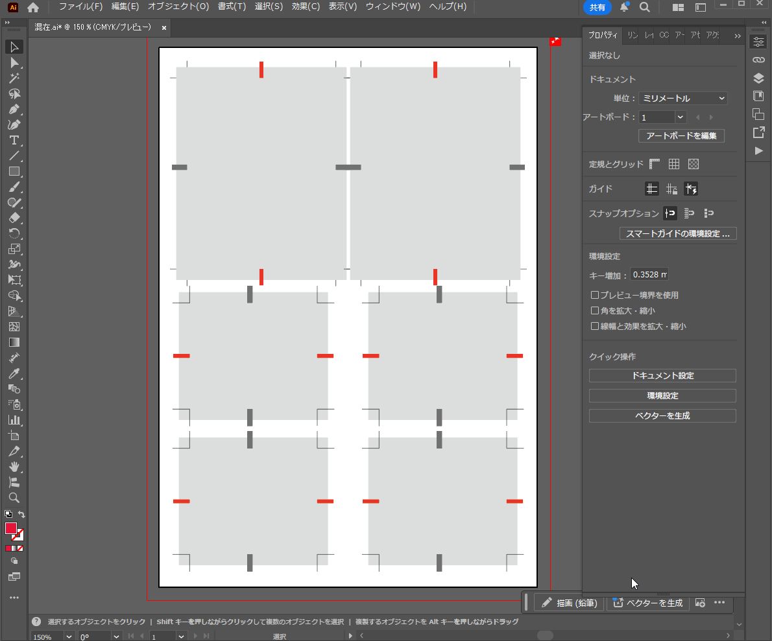Expand the artboard number dropdown

tap(680, 117)
